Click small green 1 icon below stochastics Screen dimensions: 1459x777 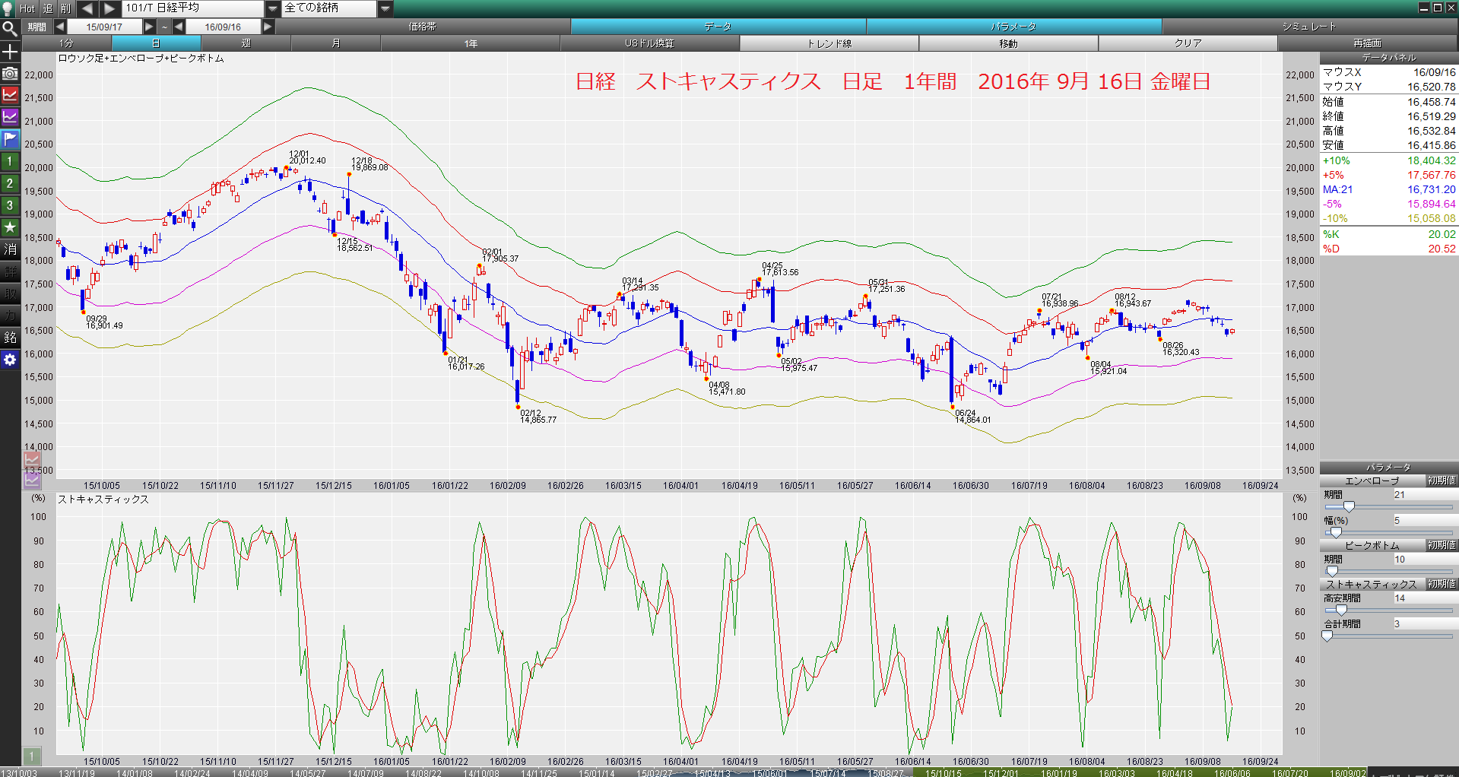(x=31, y=756)
